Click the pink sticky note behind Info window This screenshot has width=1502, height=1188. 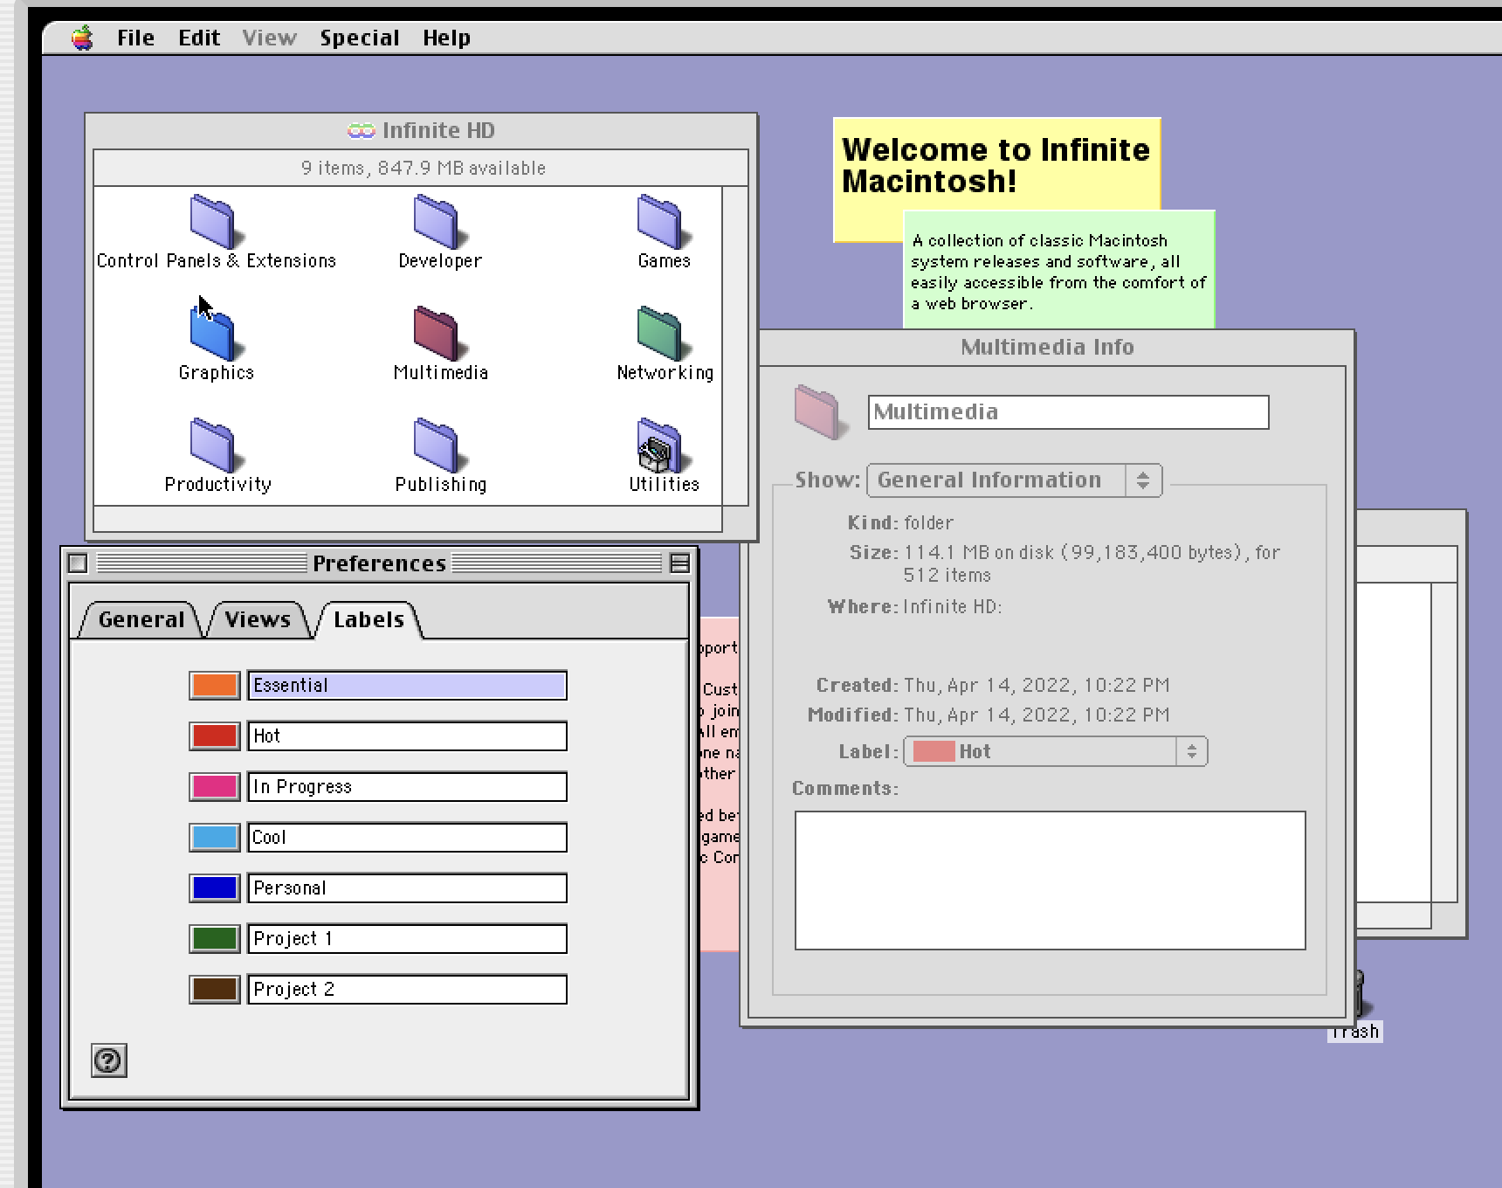click(x=720, y=784)
